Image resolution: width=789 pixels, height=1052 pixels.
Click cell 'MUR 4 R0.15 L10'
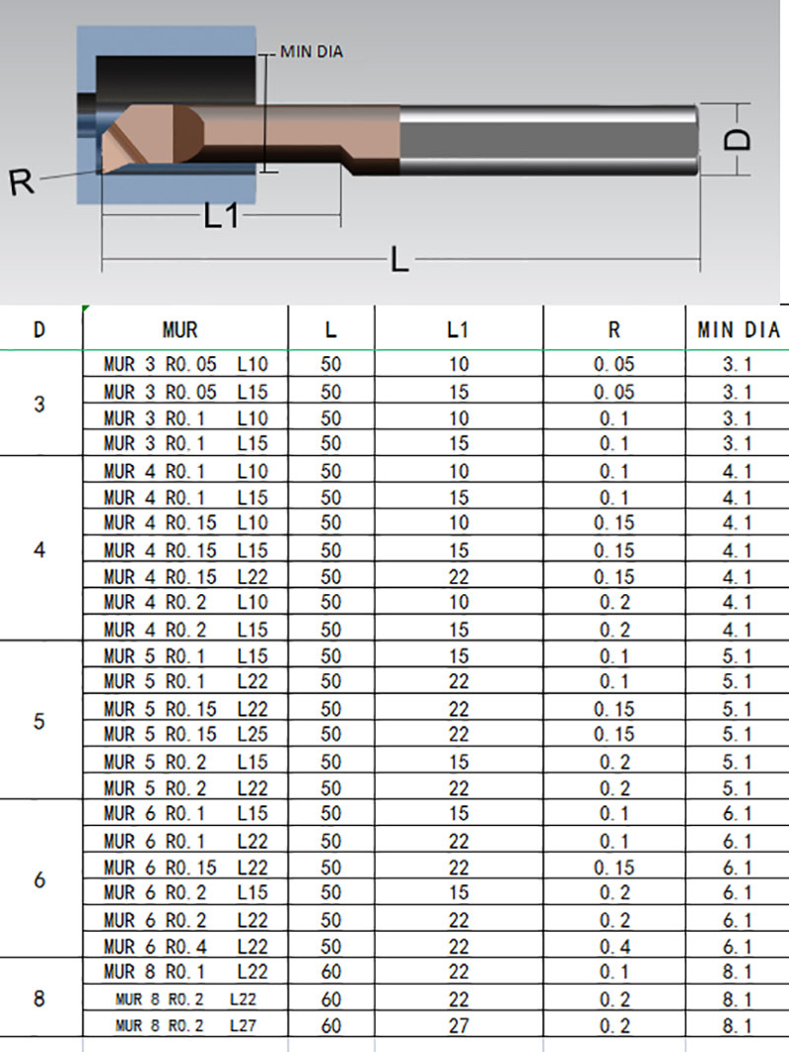[x=185, y=522]
